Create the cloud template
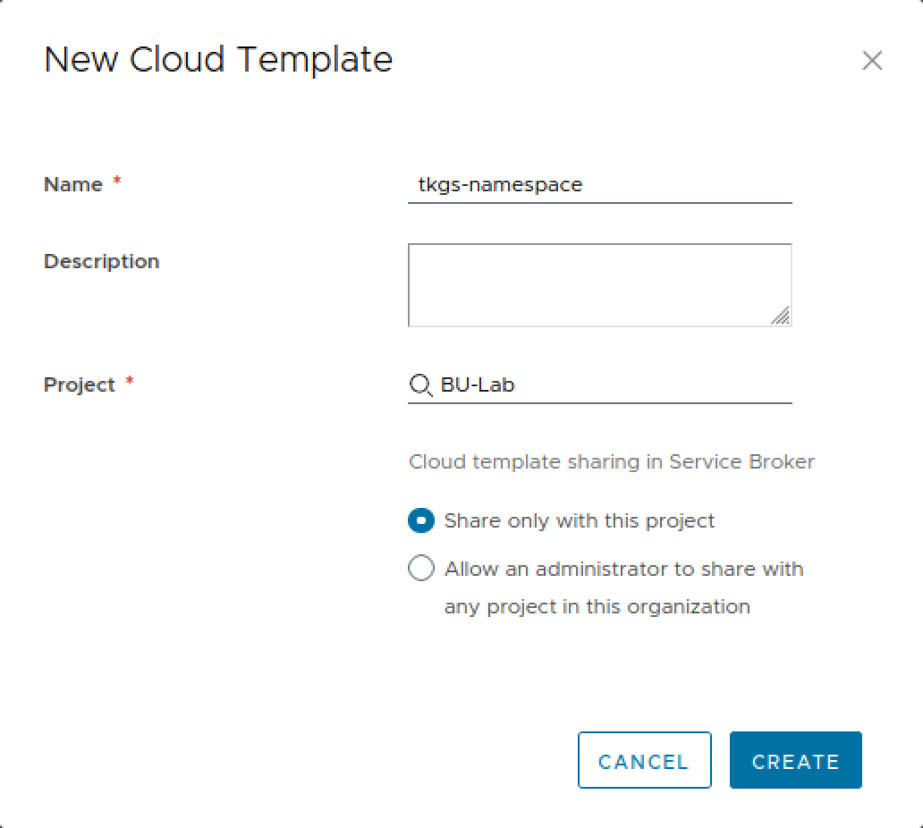The image size is (923, 828). click(x=796, y=760)
